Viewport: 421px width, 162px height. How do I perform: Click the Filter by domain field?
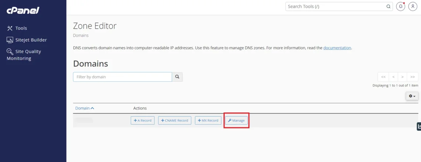pyautogui.click(x=123, y=77)
